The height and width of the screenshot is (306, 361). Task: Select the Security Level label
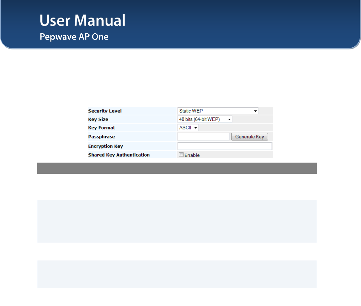coord(105,111)
